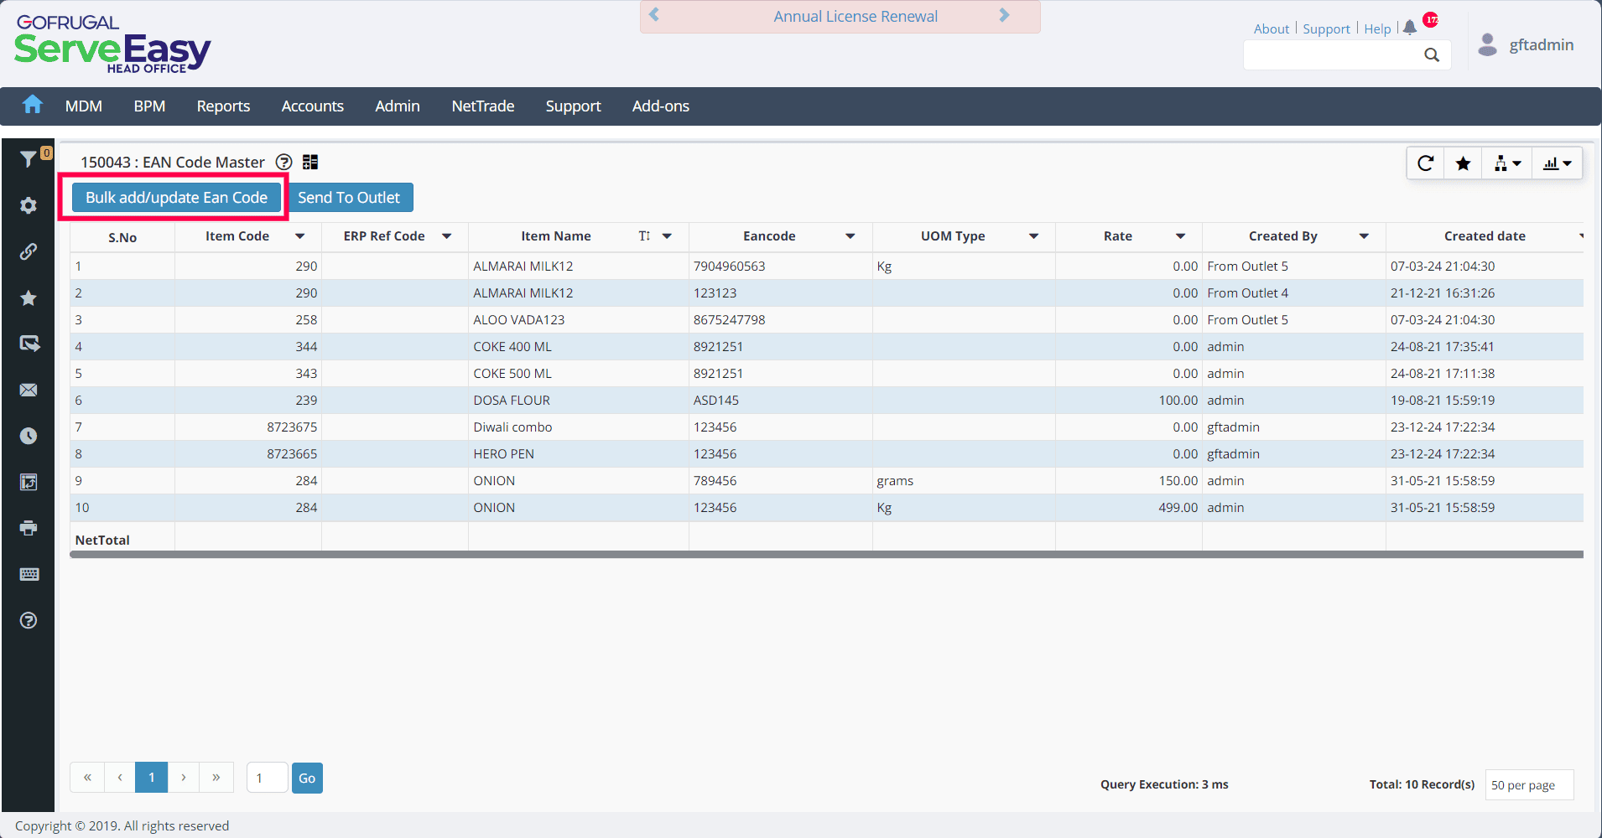1602x838 pixels.
Task: Focus the page number input field
Action: [x=268, y=779]
